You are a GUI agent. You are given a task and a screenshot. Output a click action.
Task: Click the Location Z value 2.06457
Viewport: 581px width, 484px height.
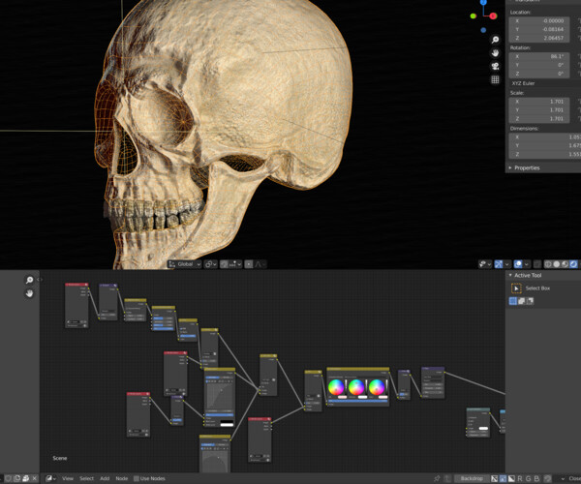tap(539, 38)
